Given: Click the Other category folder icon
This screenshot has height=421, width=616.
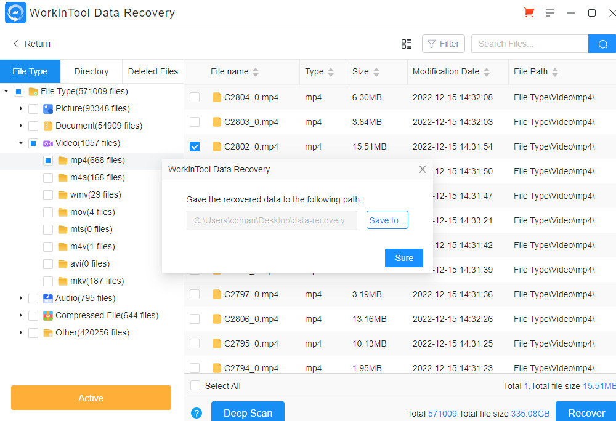Looking at the screenshot, I should [48, 333].
